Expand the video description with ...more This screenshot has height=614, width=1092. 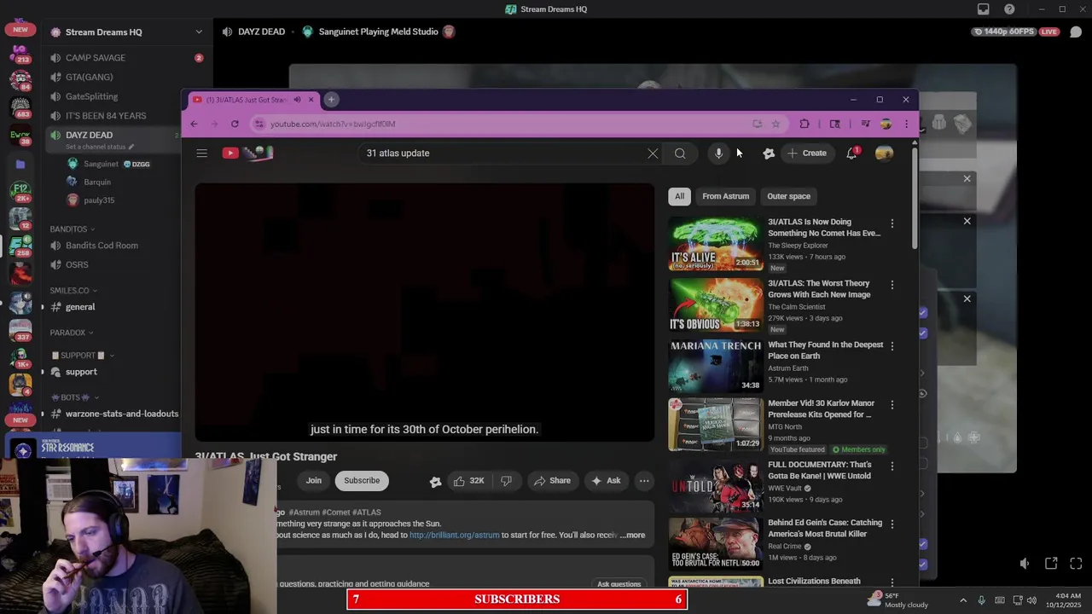pos(632,536)
